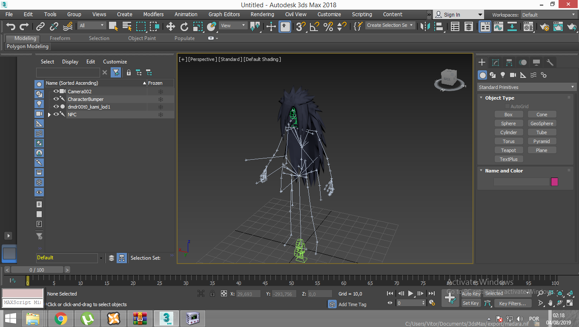
Task: Open the reference coordinate View dropdown
Action: (233, 26)
